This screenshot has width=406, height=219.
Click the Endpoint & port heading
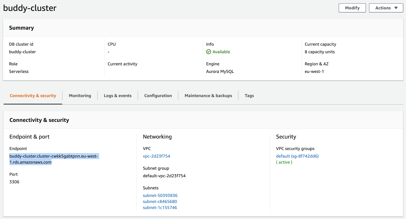pos(29,137)
